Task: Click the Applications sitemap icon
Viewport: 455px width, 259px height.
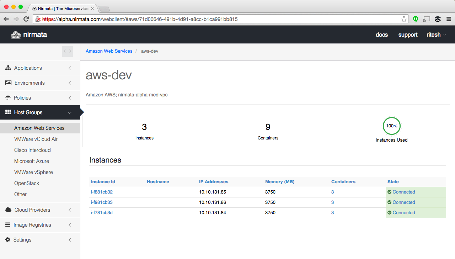Action: pos(8,68)
